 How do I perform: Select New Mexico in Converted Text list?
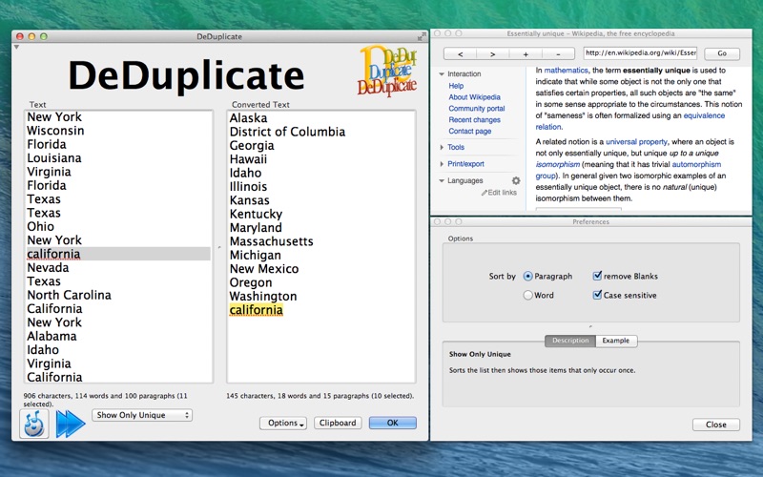(x=264, y=269)
